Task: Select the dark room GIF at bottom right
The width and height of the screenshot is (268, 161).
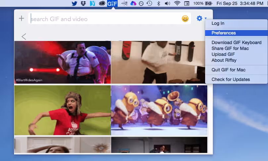Action: pos(159,145)
